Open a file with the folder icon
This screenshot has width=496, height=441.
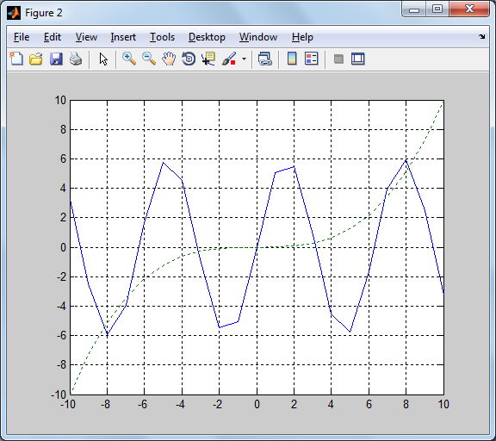36,59
